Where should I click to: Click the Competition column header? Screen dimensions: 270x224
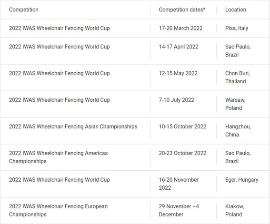tap(24, 10)
